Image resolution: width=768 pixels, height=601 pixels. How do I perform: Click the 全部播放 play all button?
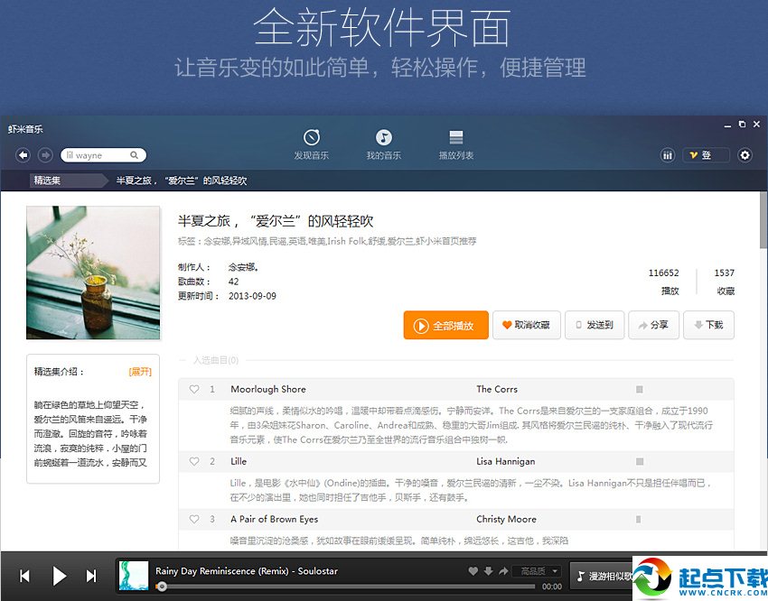[x=445, y=325]
